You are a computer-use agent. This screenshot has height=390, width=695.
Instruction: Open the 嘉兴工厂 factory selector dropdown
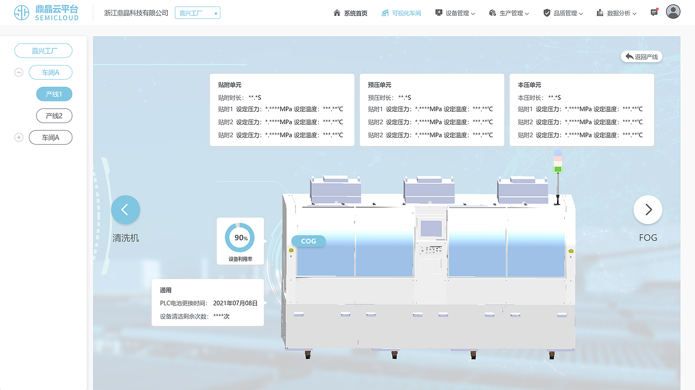(197, 12)
